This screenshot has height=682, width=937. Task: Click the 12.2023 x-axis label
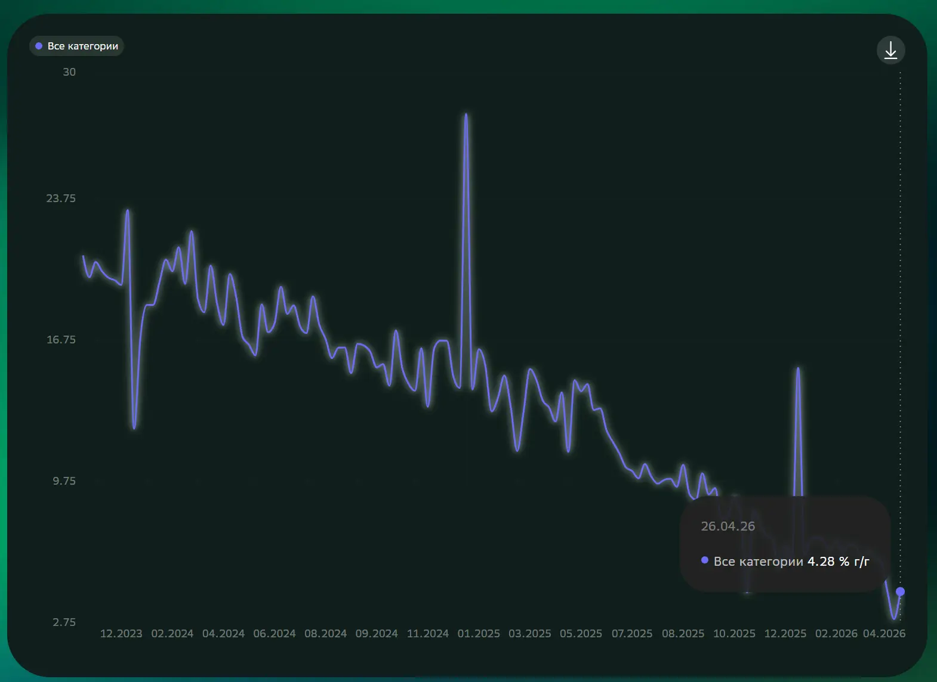coord(121,634)
